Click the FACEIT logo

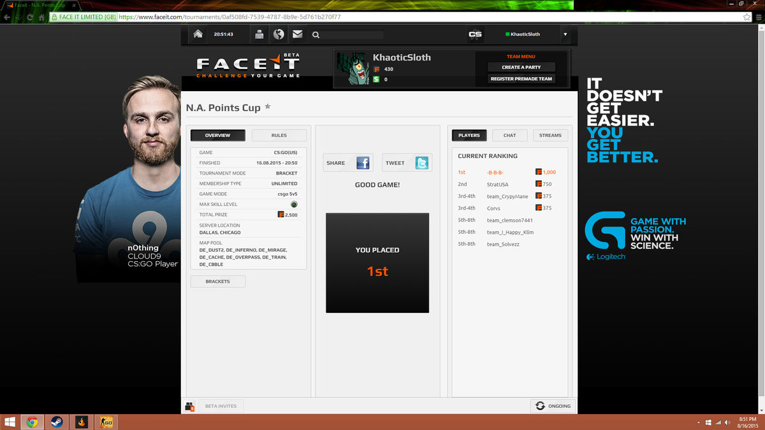point(248,65)
